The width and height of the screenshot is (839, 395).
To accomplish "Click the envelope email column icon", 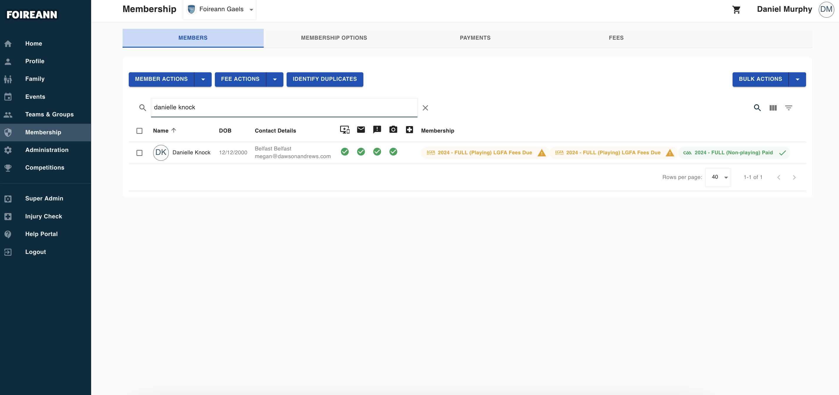I will click(361, 130).
